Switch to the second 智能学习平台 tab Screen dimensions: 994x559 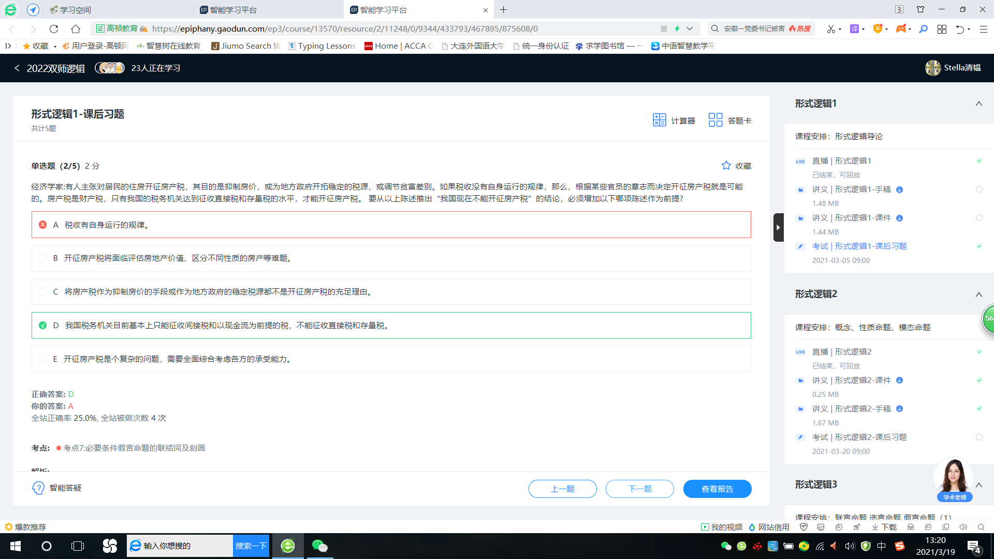383,10
